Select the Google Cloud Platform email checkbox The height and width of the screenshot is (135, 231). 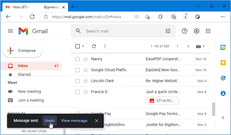click(78, 70)
